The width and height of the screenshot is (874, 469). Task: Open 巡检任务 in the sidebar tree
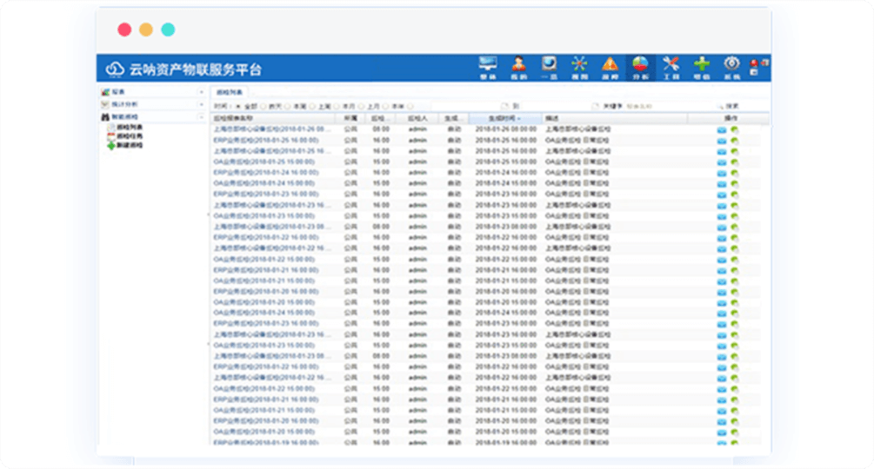click(130, 136)
